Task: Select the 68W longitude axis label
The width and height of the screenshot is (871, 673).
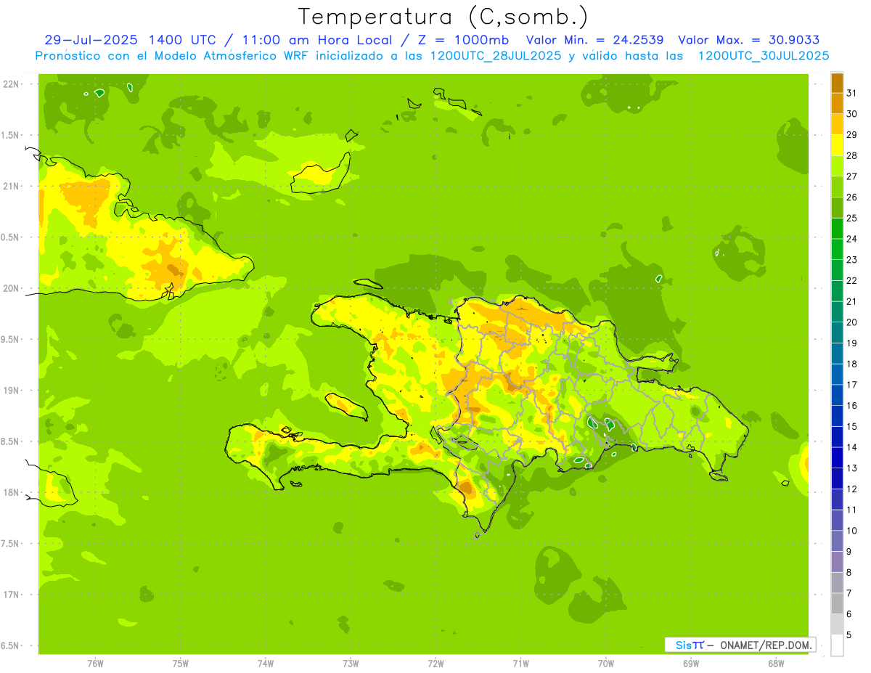Action: (x=776, y=664)
